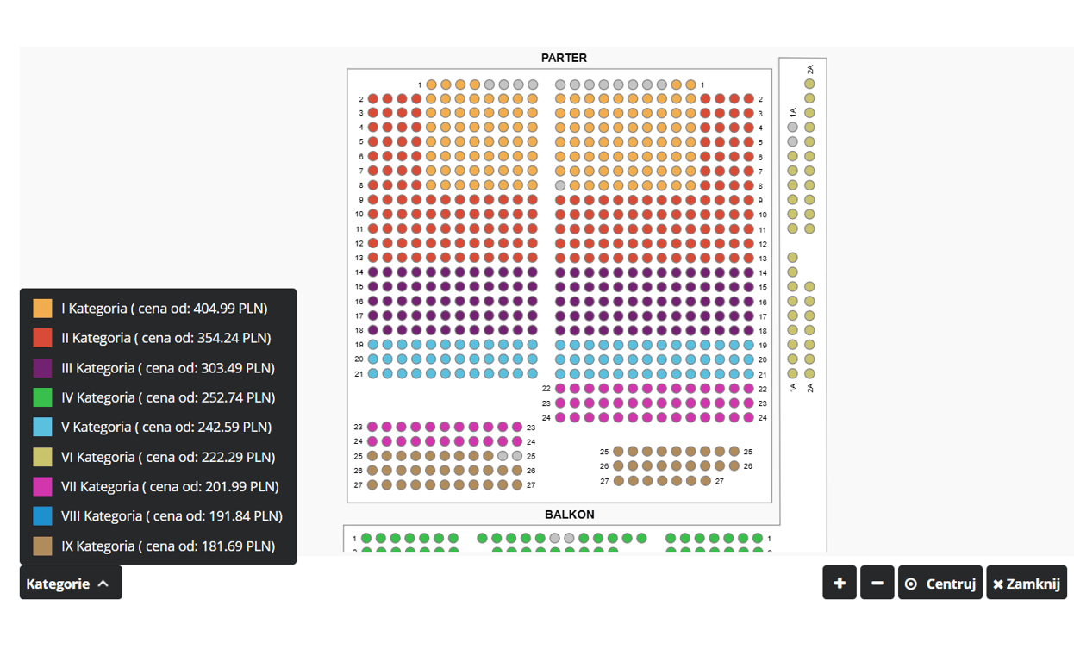The height and width of the screenshot is (662, 1074).
Task: Select VI Kategoria 222.29 PLN entry
Action: (x=167, y=457)
